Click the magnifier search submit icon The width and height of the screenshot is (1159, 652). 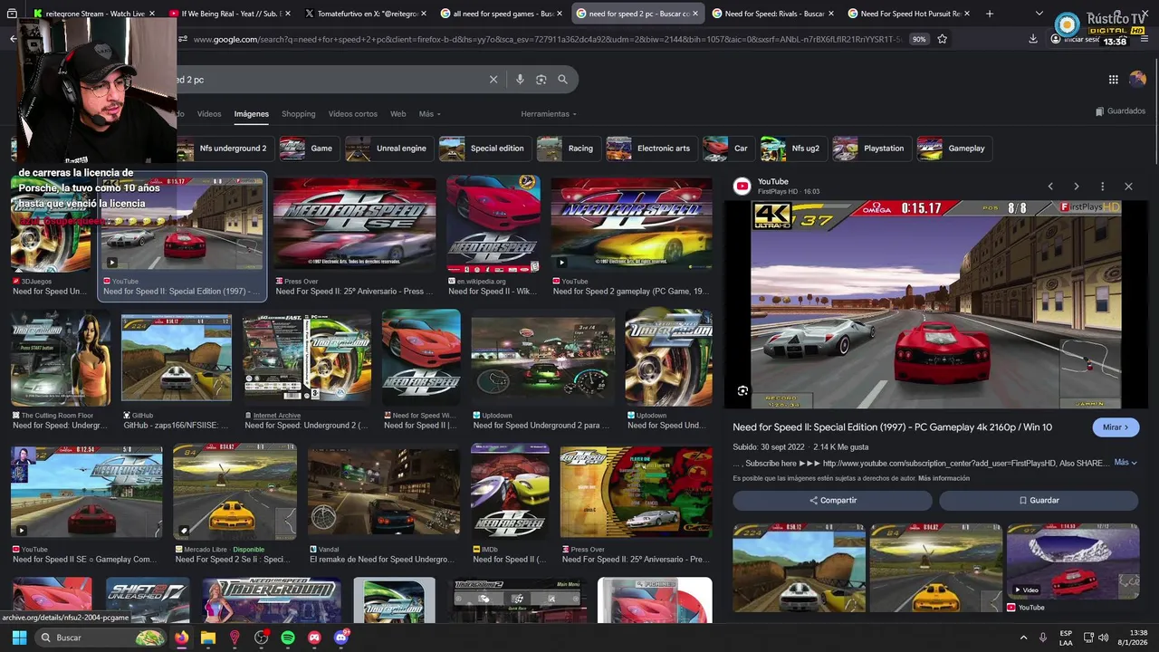point(562,80)
